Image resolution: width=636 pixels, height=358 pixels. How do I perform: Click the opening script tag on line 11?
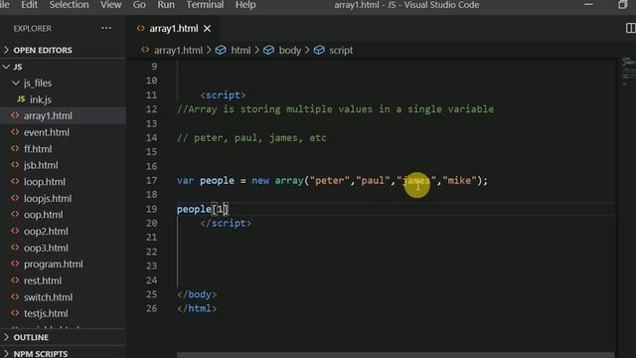pos(223,95)
